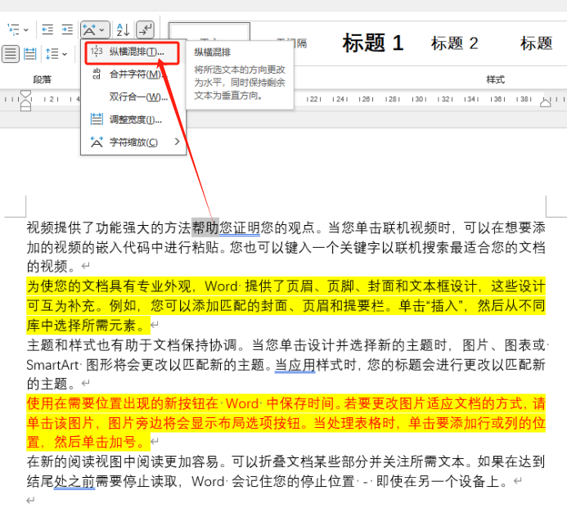Image resolution: width=567 pixels, height=522 pixels.
Task: Click the 123 icon beside 纵横混排
Action: [x=97, y=52]
